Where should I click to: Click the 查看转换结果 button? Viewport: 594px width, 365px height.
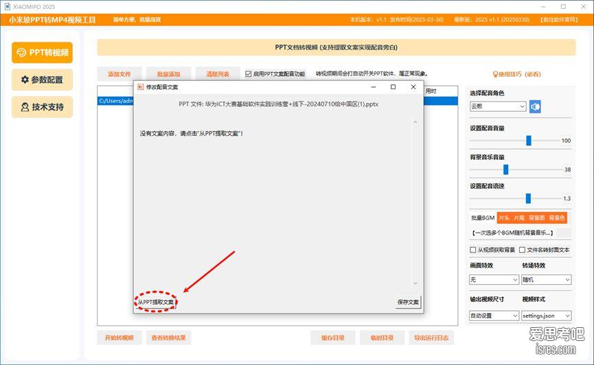(168, 338)
